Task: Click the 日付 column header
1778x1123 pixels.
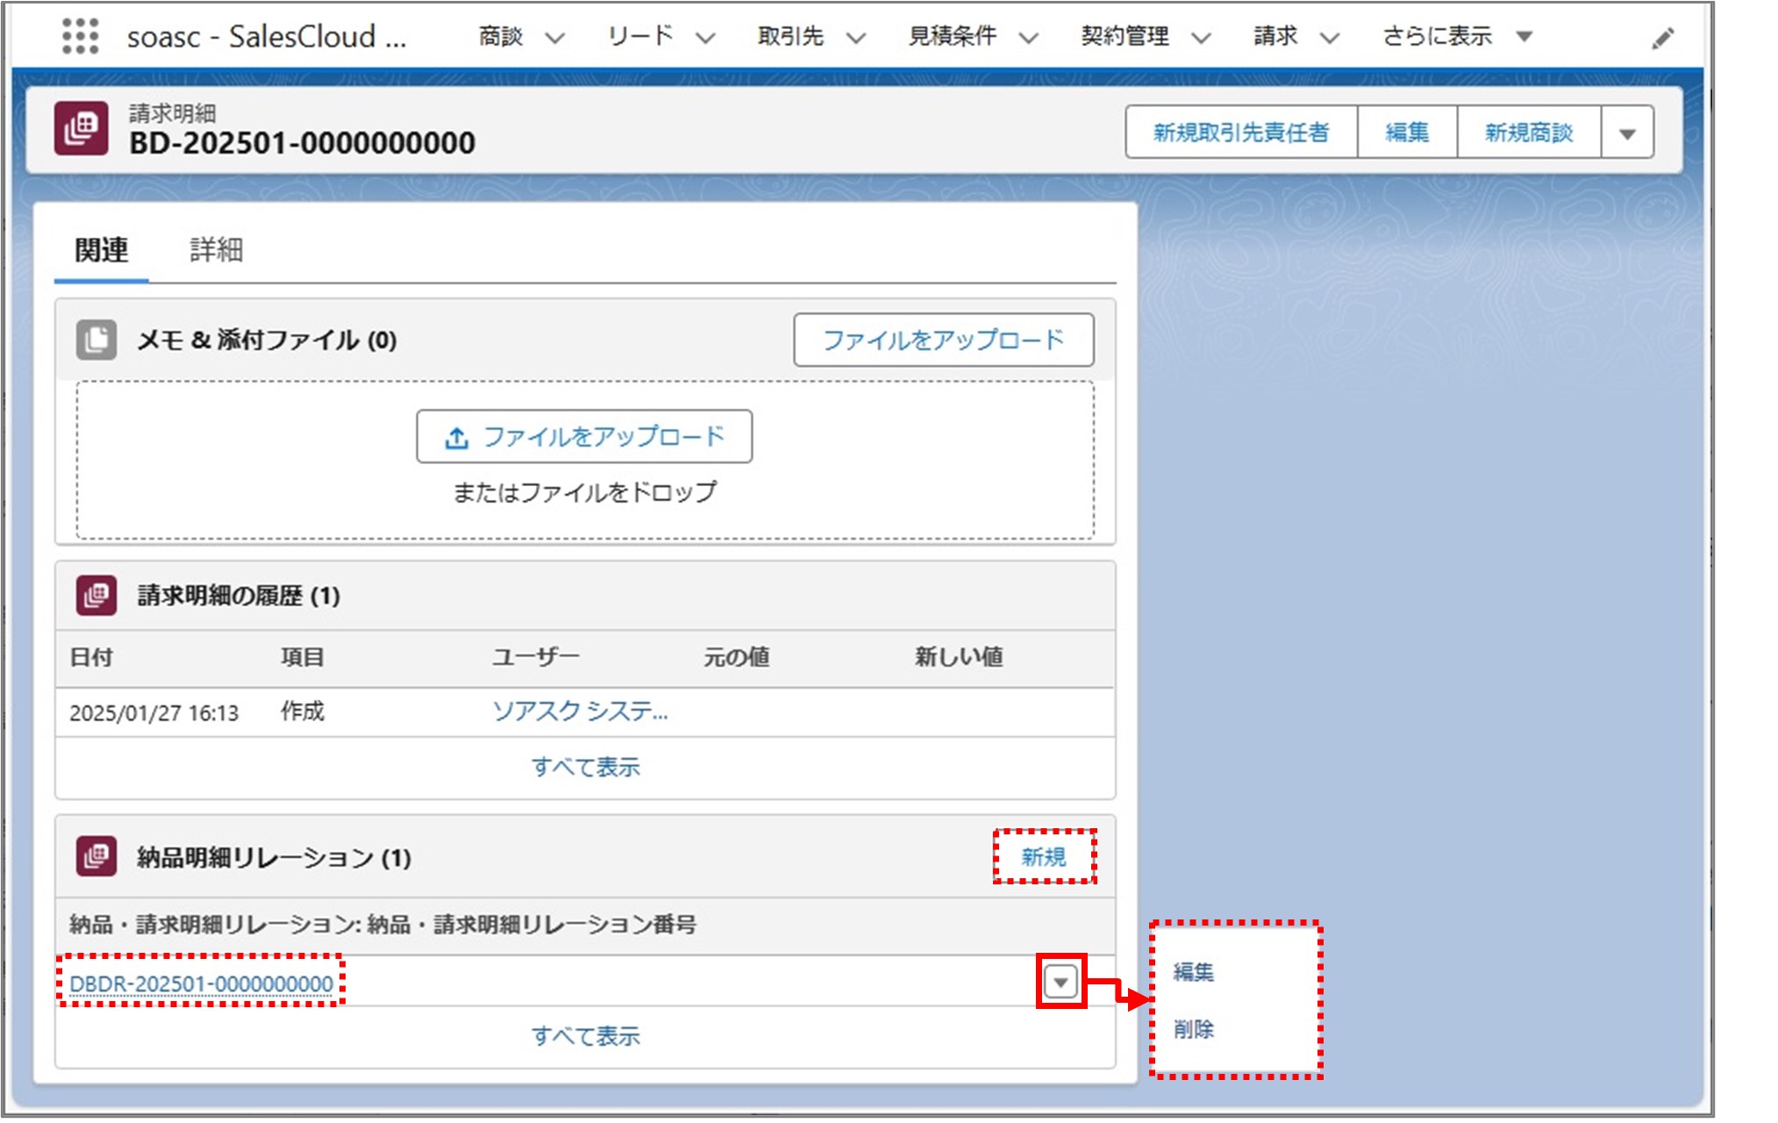Action: (x=92, y=657)
